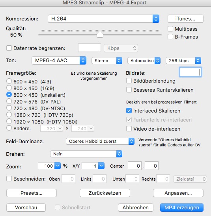Open the 256 kbps audio bitrate dropdown
Screen dimensions: 211x216
183,61
